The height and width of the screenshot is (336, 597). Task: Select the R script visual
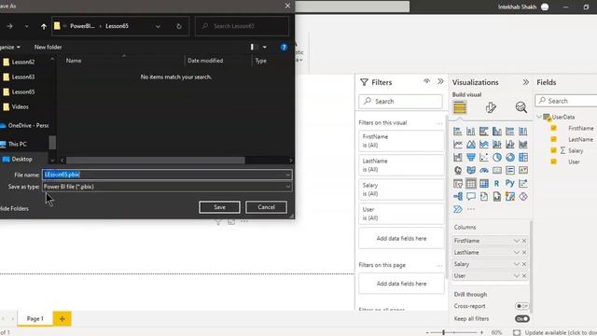tap(497, 184)
